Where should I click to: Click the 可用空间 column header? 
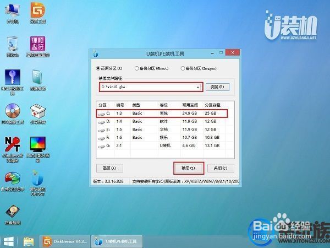coord(190,105)
